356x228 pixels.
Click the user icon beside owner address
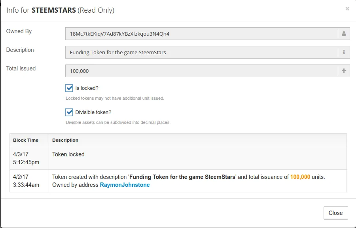pyautogui.click(x=344, y=34)
